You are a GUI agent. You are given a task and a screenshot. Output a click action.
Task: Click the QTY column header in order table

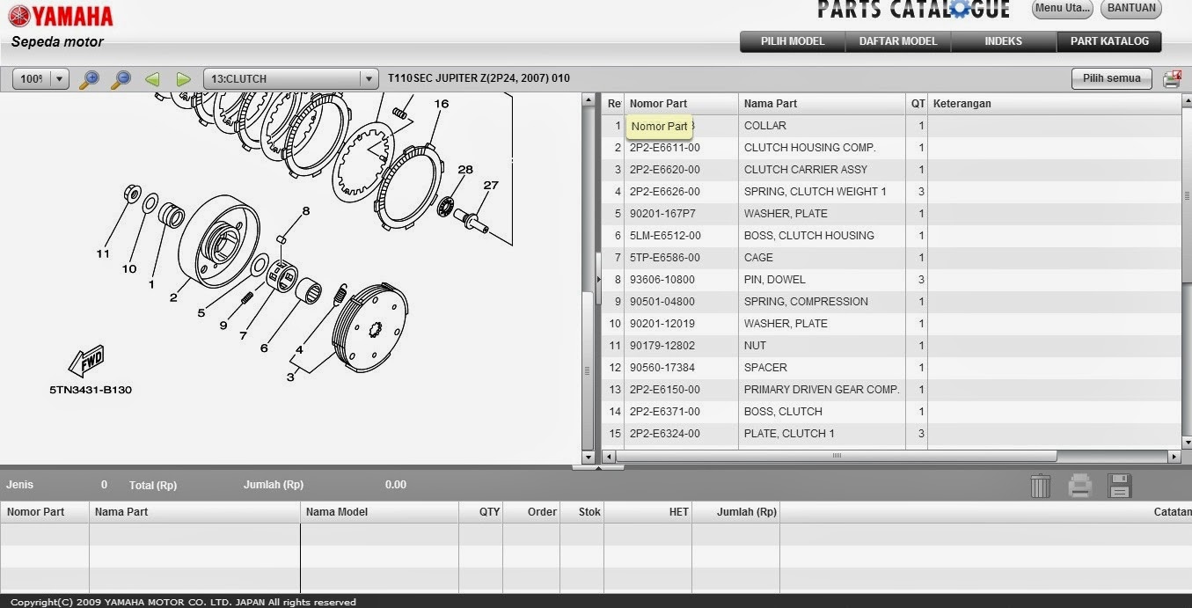click(480, 512)
